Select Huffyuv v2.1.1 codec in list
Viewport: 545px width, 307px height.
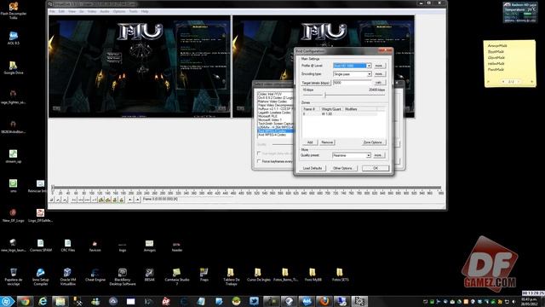(275, 109)
